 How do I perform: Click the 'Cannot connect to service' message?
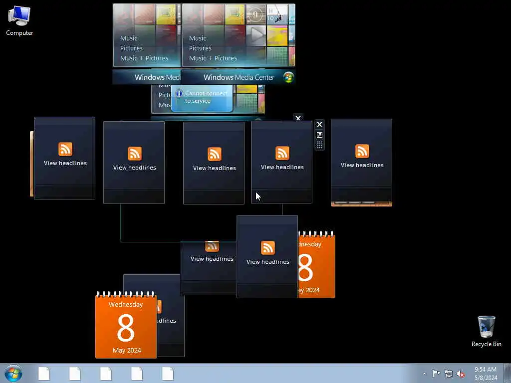206,97
